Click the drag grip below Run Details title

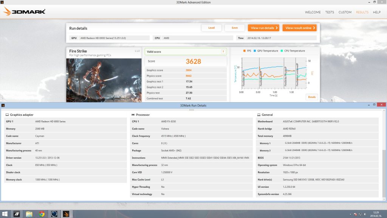tap(192, 110)
